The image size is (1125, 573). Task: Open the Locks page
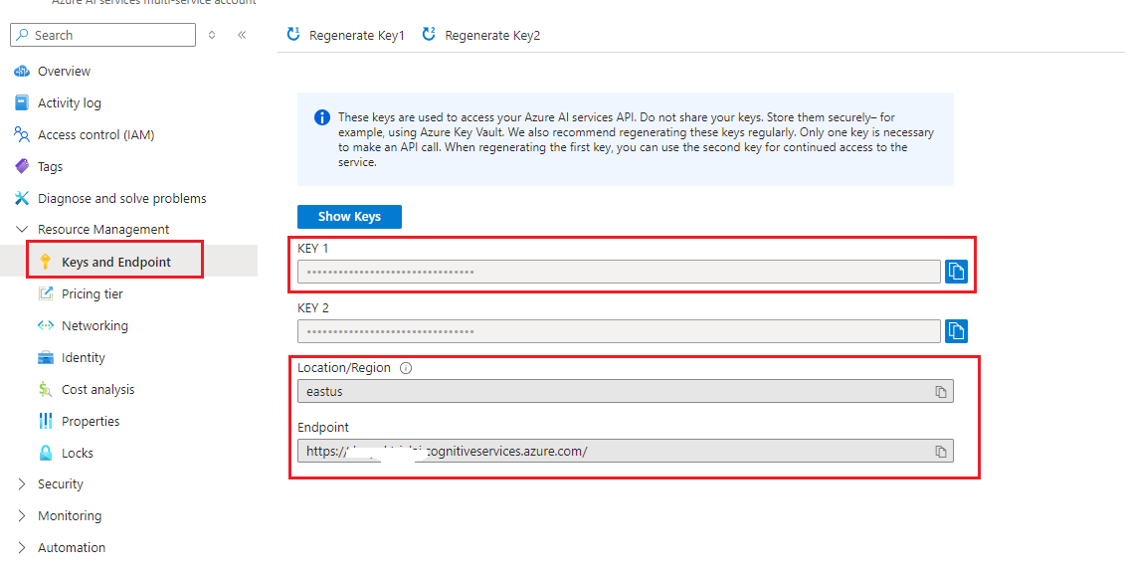(78, 453)
